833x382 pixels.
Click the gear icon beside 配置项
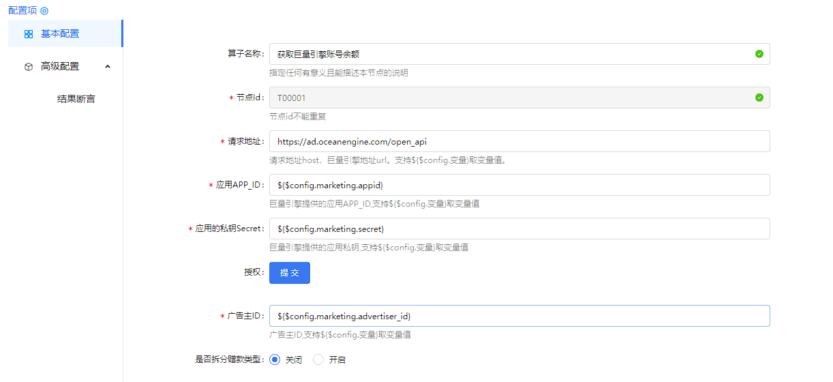(x=44, y=11)
